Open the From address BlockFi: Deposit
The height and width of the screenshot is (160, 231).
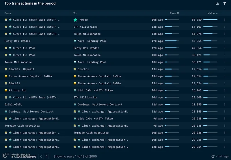[21, 69]
